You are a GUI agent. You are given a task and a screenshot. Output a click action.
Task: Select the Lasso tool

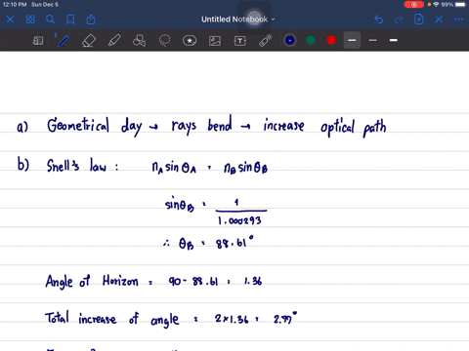click(164, 41)
